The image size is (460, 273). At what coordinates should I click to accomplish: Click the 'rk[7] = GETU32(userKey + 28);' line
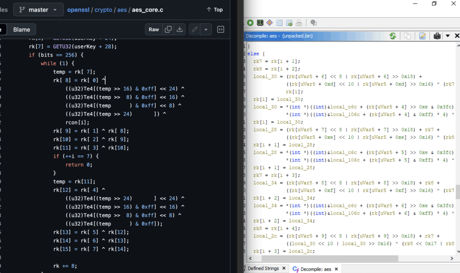tap(73, 46)
